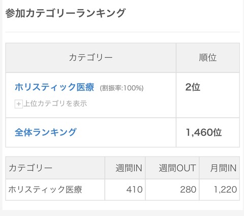Click empty area right of 全体ランキング link
This screenshot has height=216, width=244.
coord(126,132)
